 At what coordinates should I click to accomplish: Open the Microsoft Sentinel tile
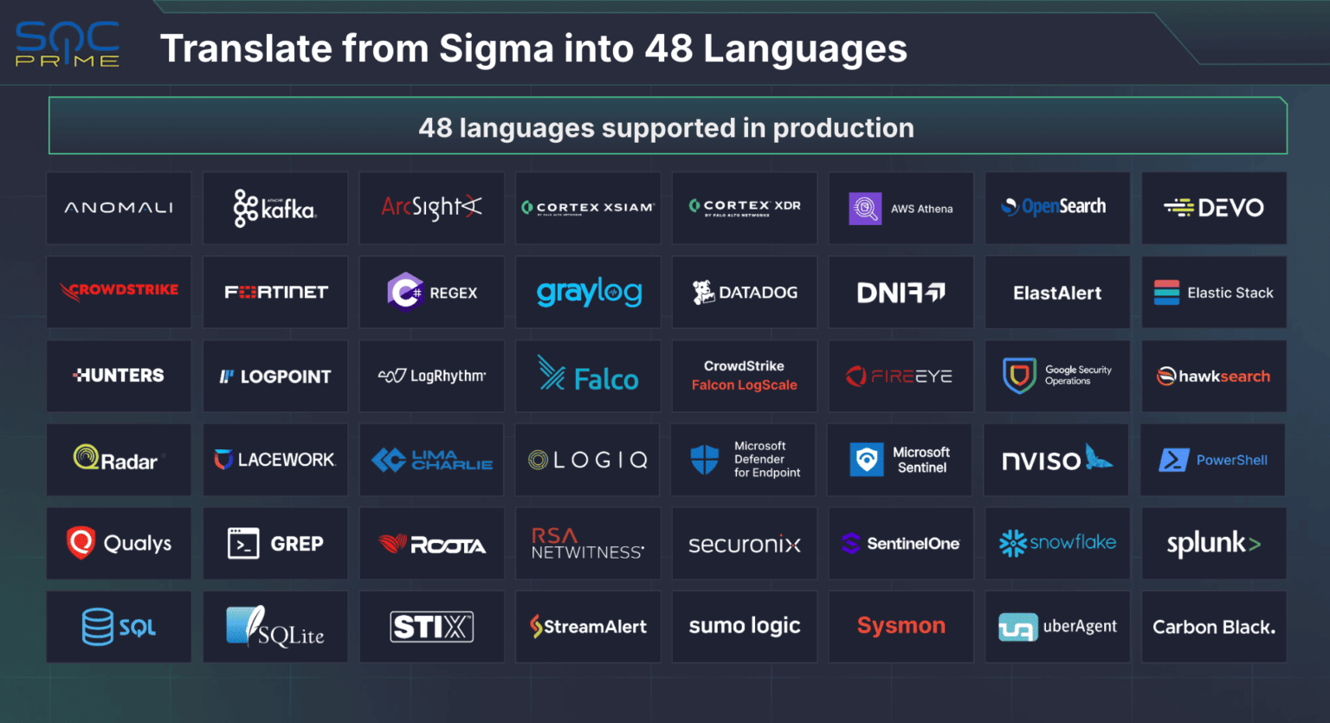pyautogui.click(x=901, y=460)
